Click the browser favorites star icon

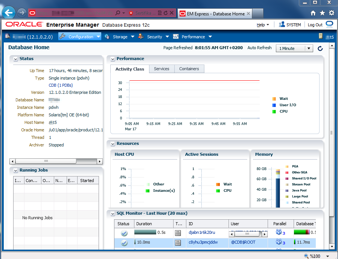322,13
